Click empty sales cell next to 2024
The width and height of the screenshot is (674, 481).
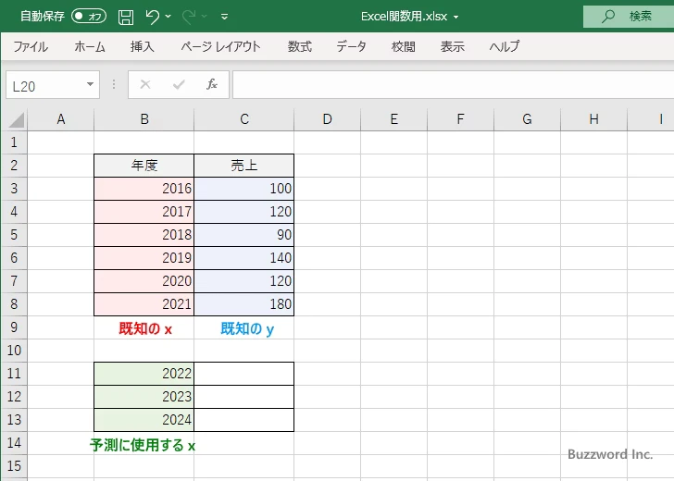[x=244, y=420]
